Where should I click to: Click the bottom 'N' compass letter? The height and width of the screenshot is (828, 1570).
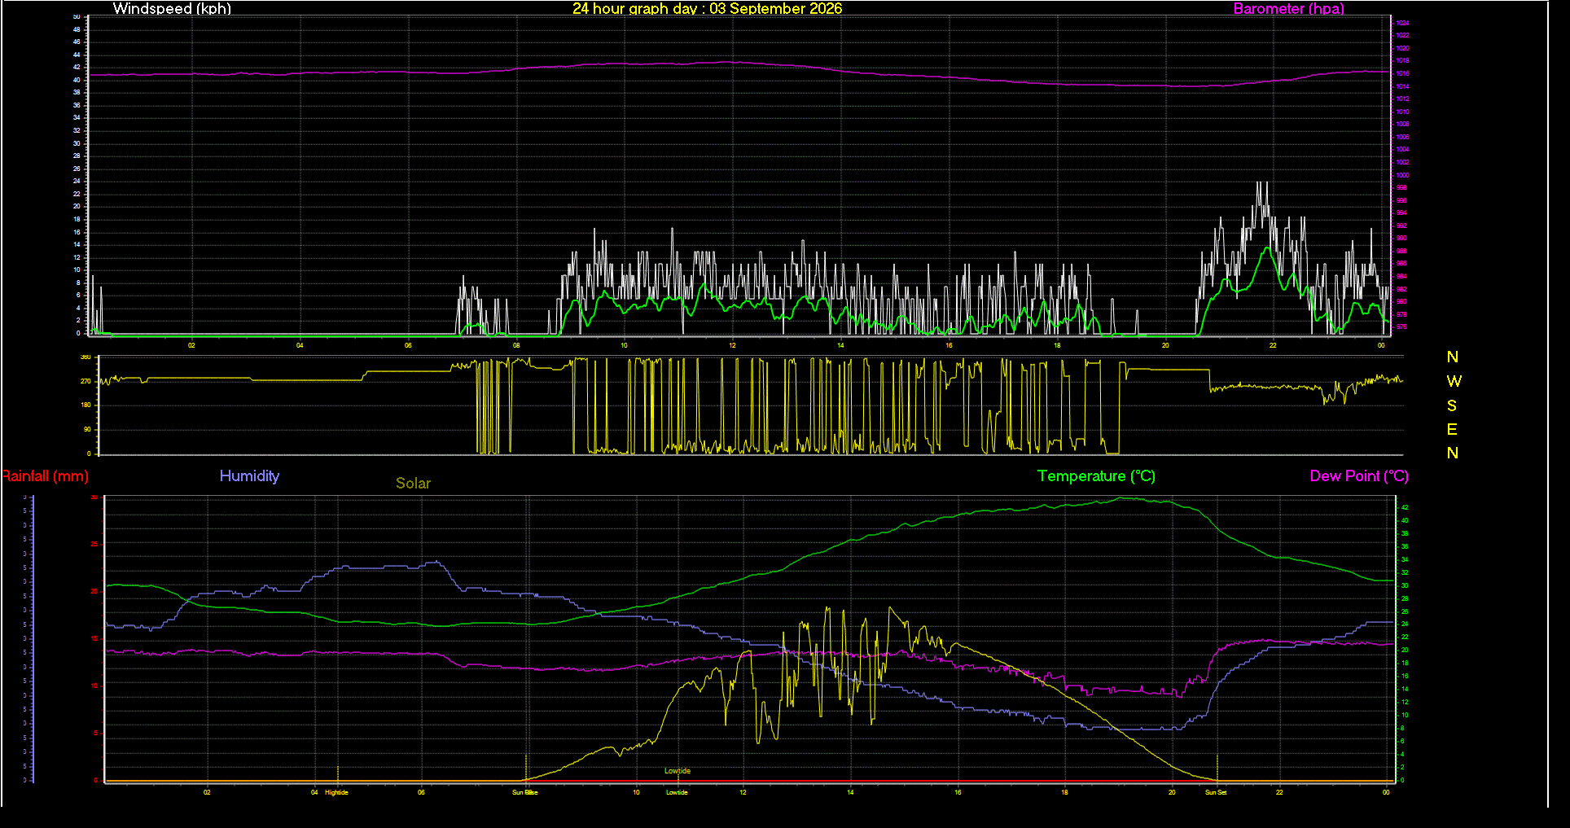[x=1453, y=453]
